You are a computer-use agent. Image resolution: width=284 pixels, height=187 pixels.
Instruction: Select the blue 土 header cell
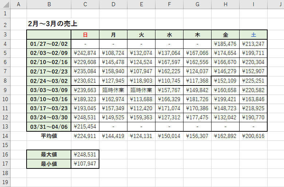coord(253,35)
